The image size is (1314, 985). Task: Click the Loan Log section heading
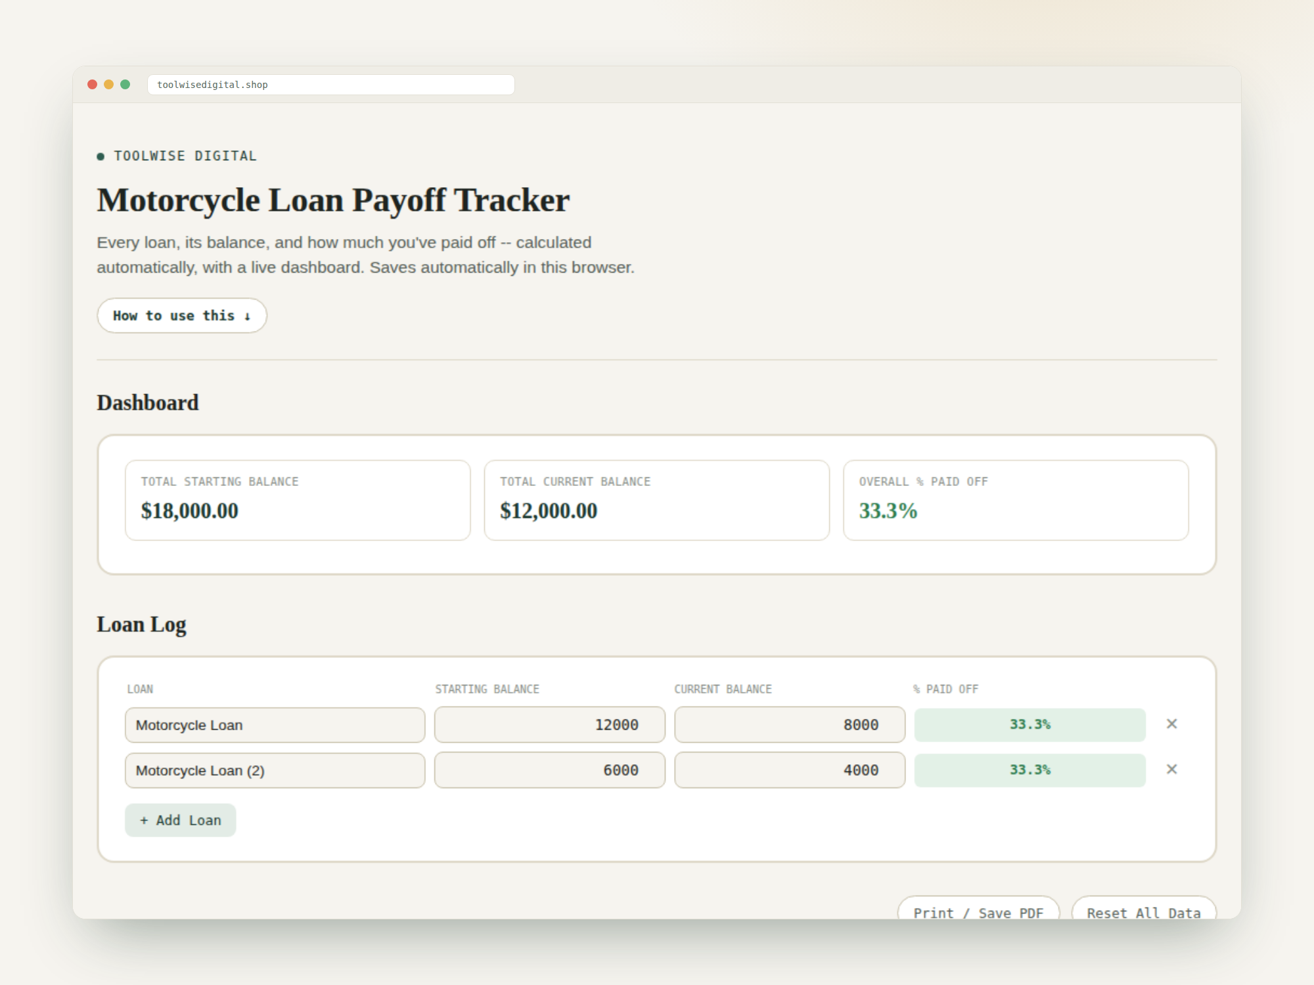[x=142, y=624]
